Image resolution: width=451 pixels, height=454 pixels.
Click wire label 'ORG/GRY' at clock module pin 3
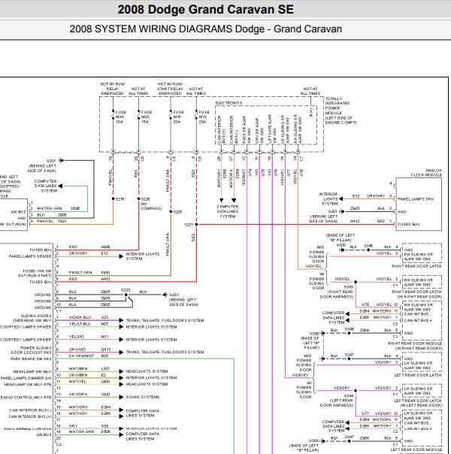[375, 196]
